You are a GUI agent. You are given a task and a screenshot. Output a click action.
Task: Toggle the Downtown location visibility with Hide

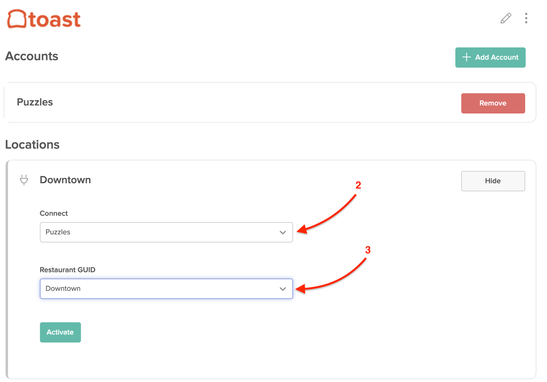493,181
